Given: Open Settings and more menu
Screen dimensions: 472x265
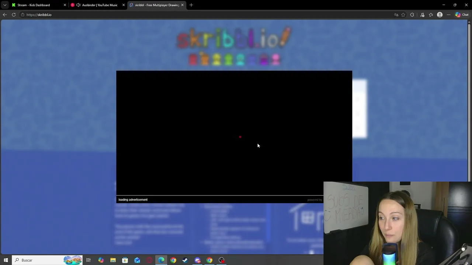Looking at the screenshot, I should click(449, 15).
